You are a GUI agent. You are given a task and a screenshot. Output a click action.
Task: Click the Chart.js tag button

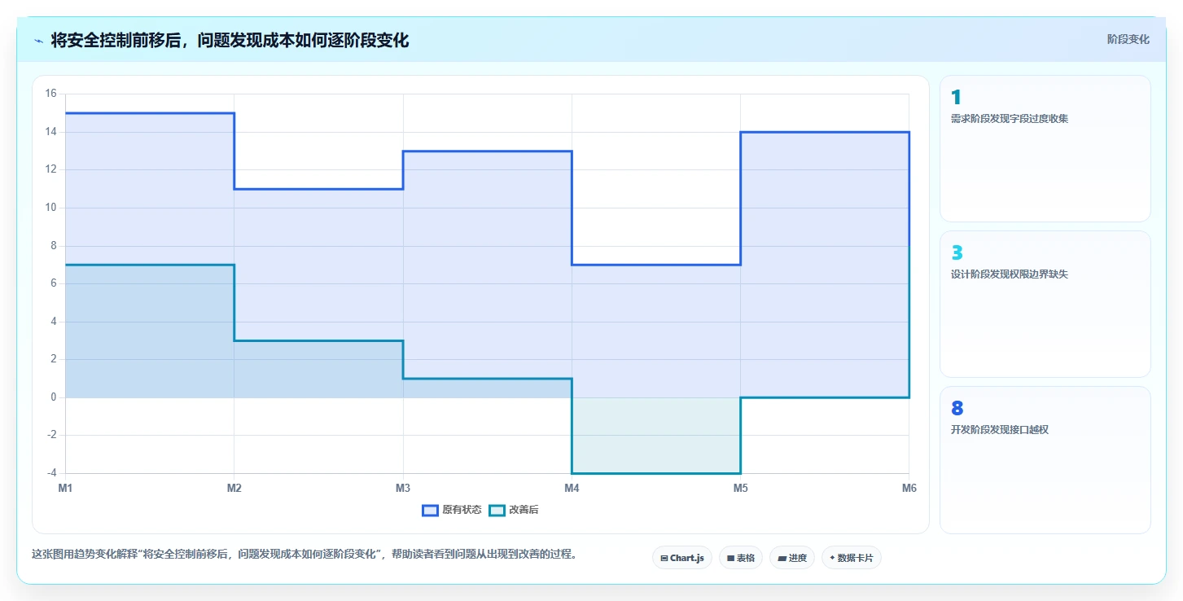[x=682, y=558]
